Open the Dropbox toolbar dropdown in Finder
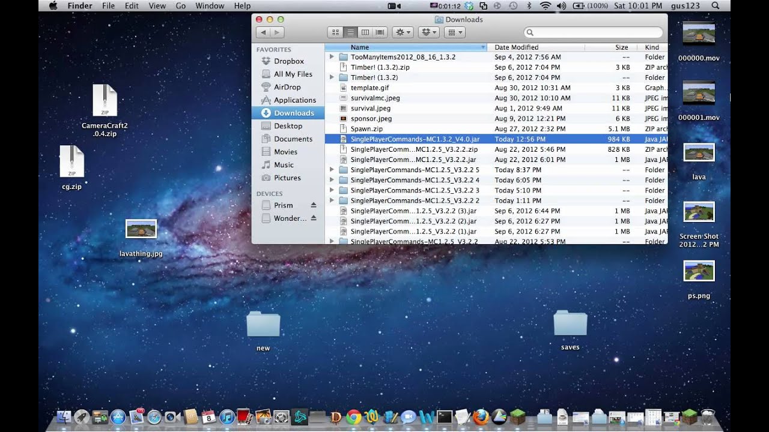The height and width of the screenshot is (432, 769). 429,32
